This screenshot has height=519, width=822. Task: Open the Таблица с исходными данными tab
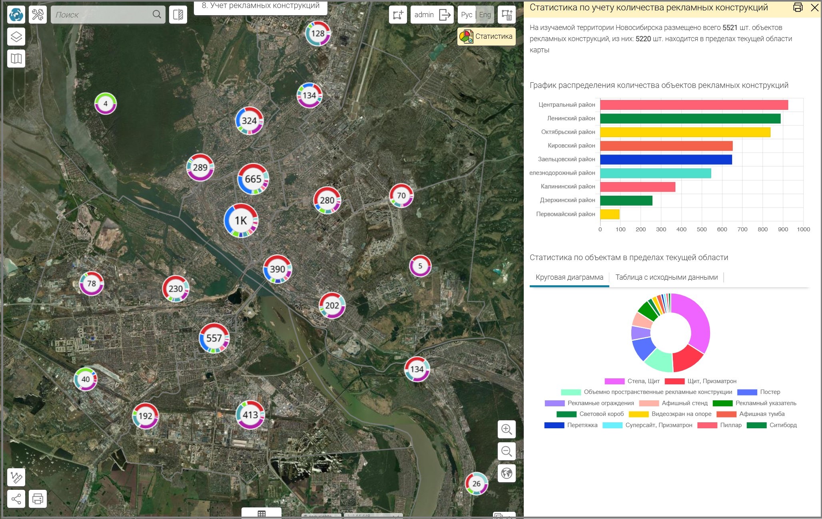point(666,277)
